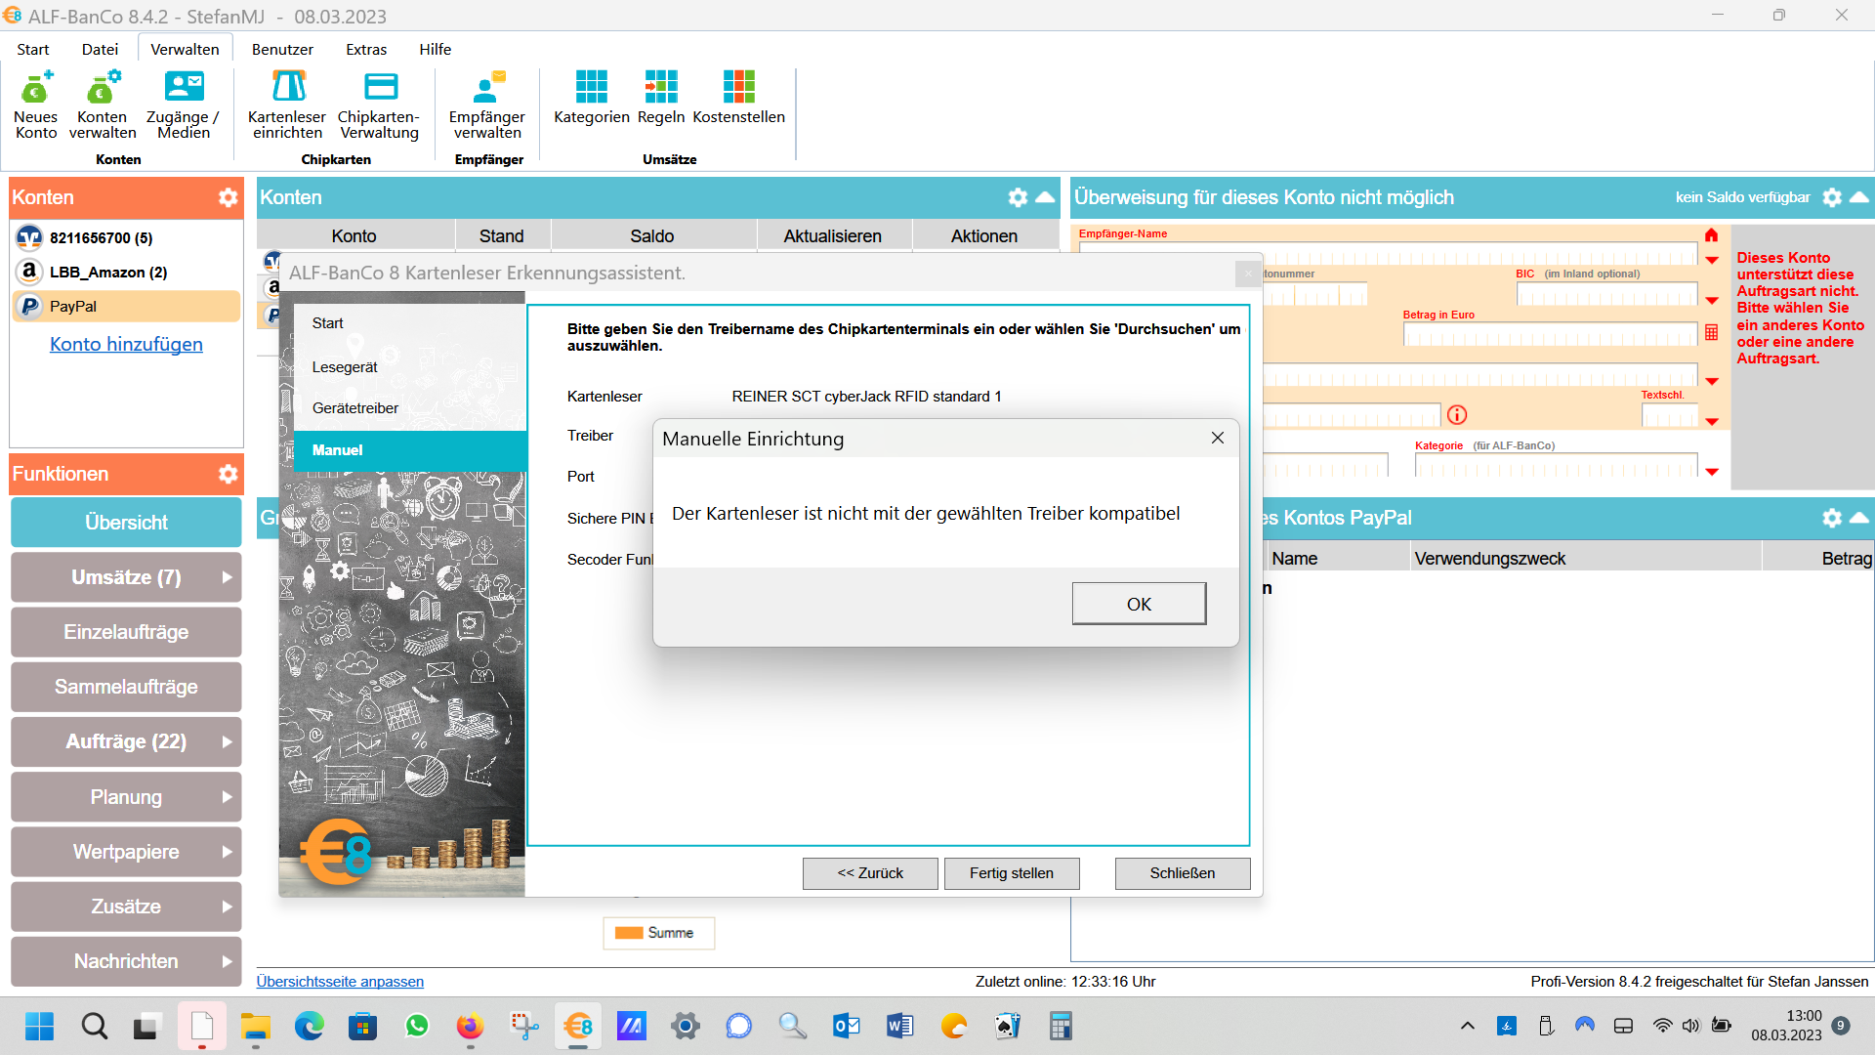Open Kostenstellen ribbon icon
Viewport: 1875px width, 1055px height.
(738, 98)
